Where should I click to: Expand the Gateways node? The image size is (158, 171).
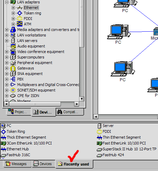tap(7, 68)
